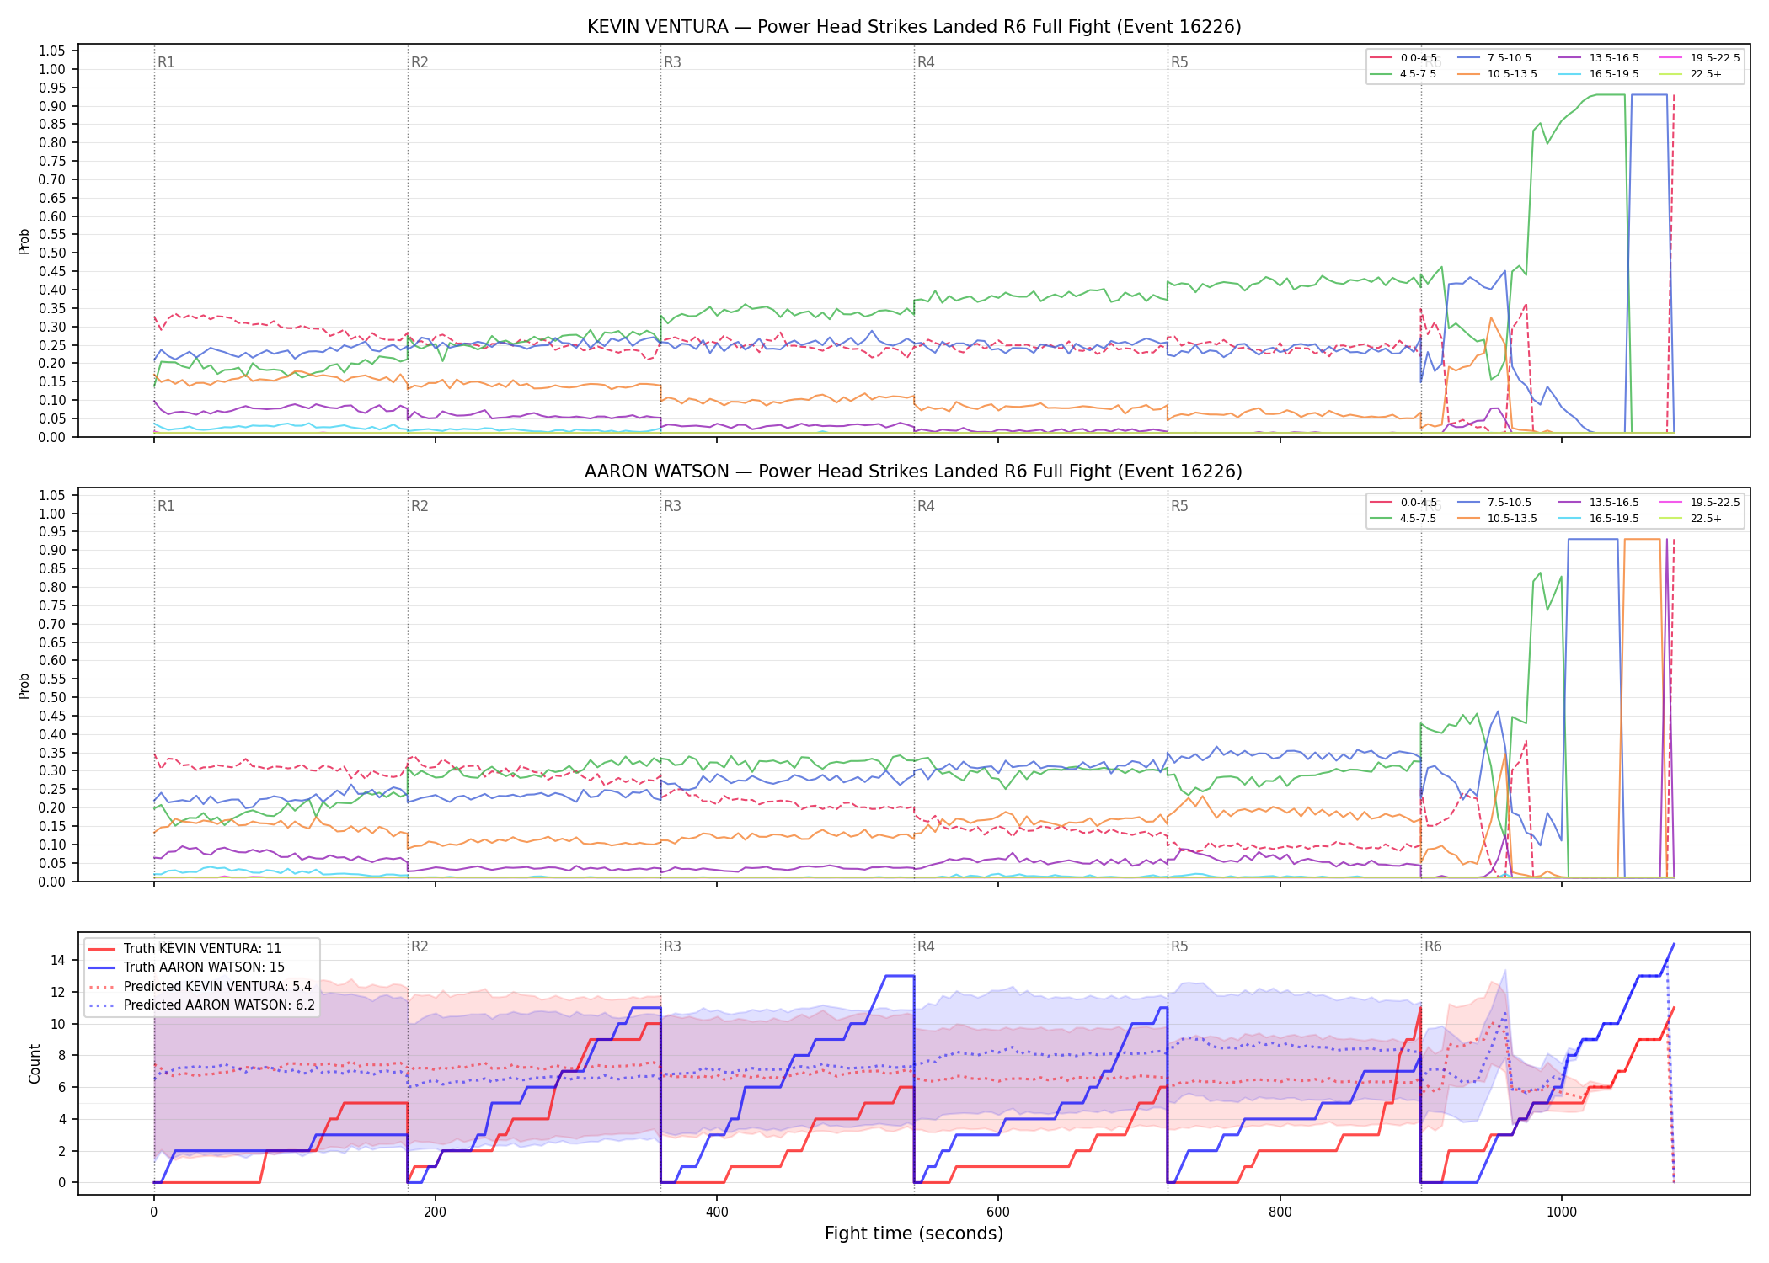The height and width of the screenshot is (1263, 1769).
Task: Select the 19.5-22.5 legend entry in Watson chart
Action: click(1699, 503)
